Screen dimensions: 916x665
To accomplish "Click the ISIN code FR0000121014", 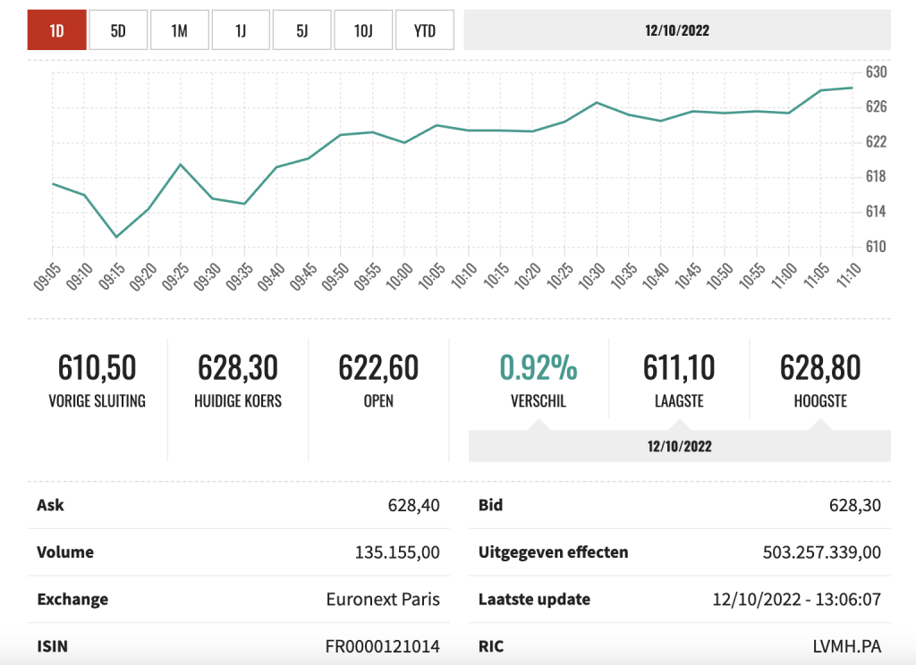I will tap(382, 647).
